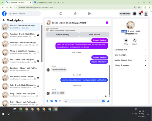Click More options button
This screenshot has height=121, width=152.
tap(94, 34)
